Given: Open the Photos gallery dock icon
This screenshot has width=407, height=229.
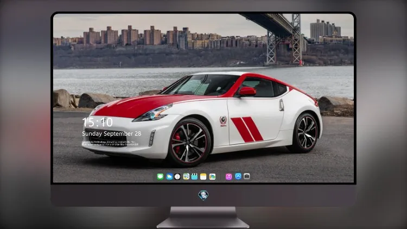Looking at the screenshot, I should pyautogui.click(x=212, y=176).
